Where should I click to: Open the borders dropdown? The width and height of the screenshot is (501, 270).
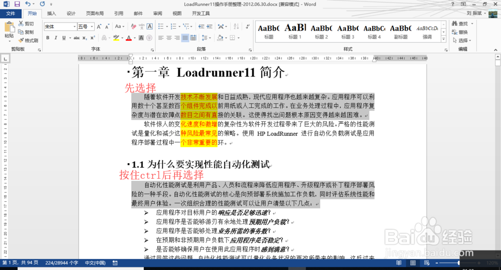pyautogui.click(x=238, y=38)
